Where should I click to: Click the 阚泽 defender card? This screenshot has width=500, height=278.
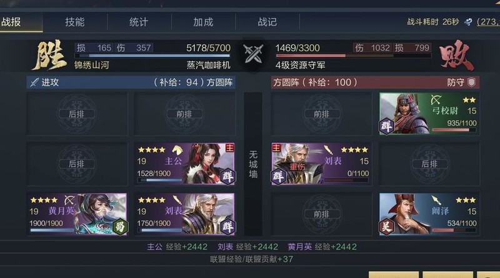coord(429,214)
